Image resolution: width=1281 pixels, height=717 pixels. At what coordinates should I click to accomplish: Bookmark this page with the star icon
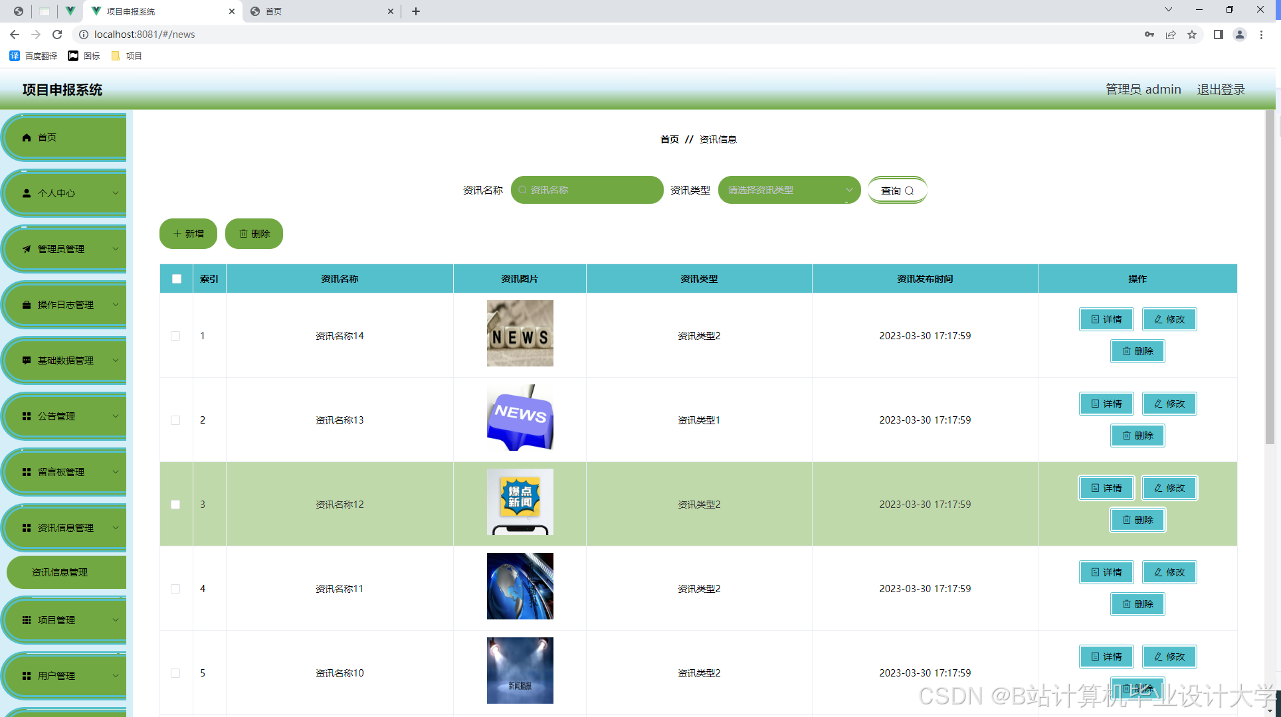click(1192, 35)
